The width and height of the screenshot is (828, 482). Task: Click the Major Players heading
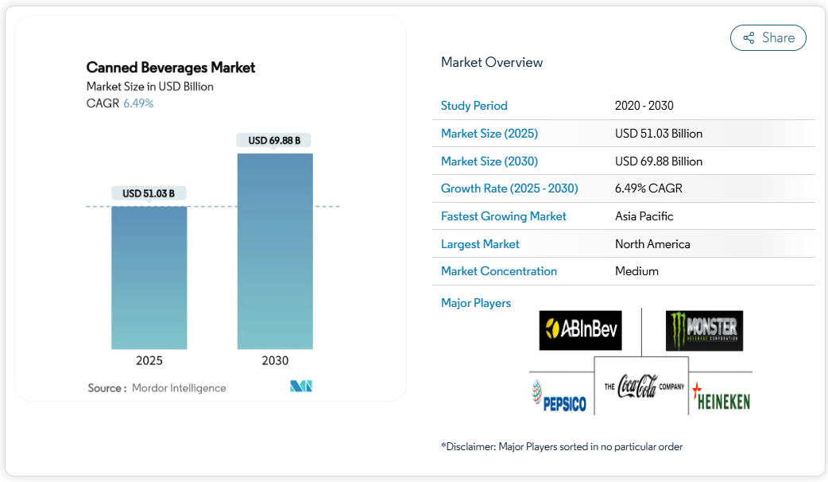point(475,303)
